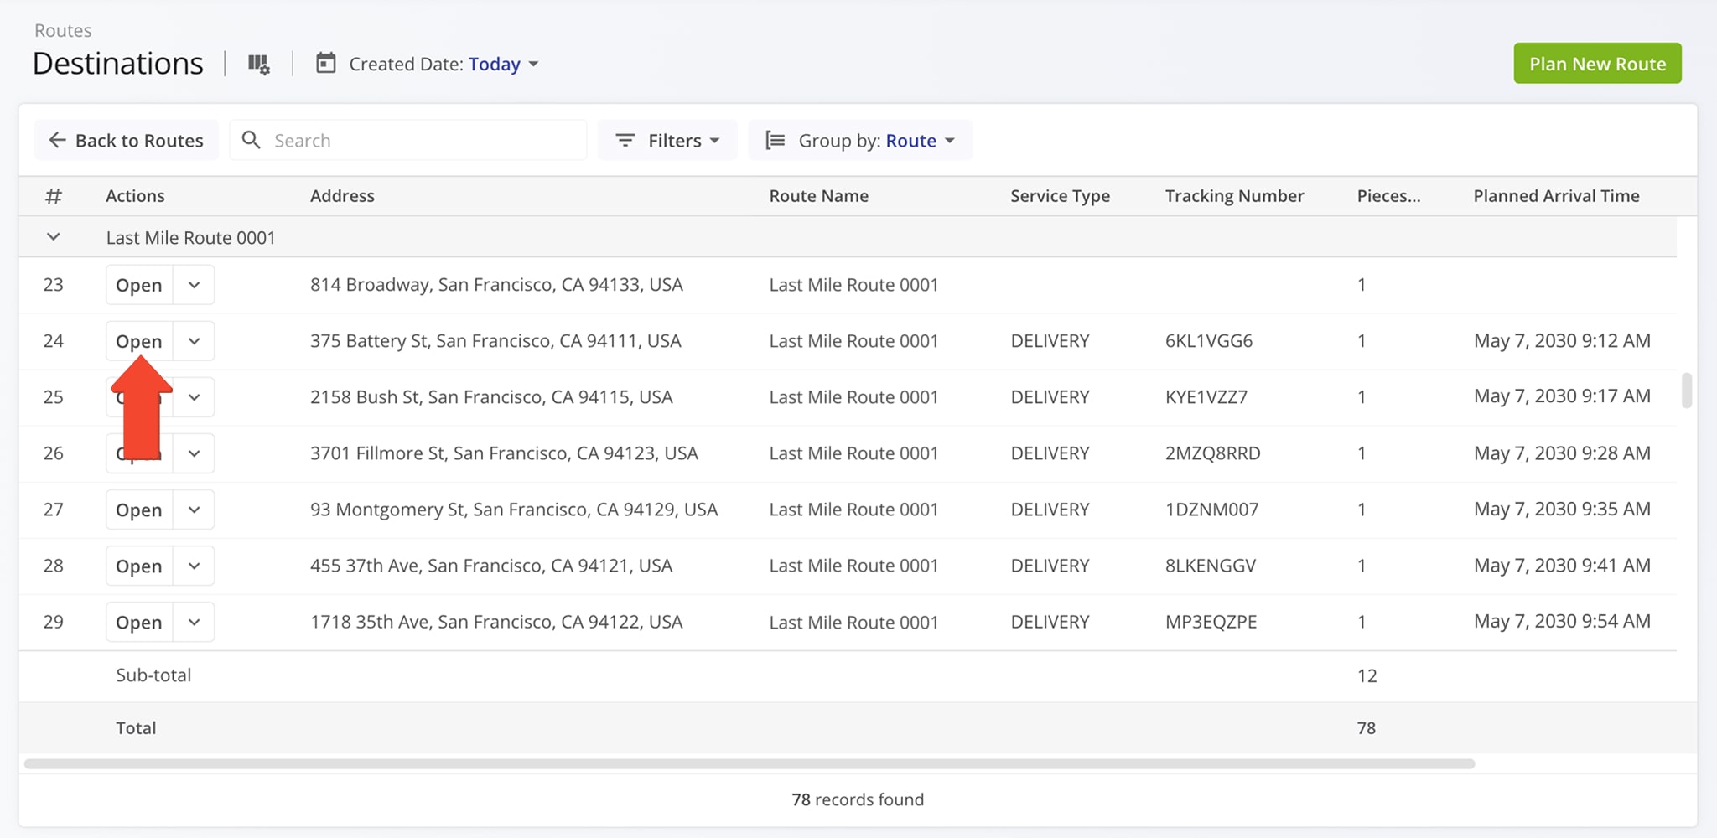This screenshot has width=1717, height=838.
Task: Expand action options arrow for row 23
Action: coord(194,285)
